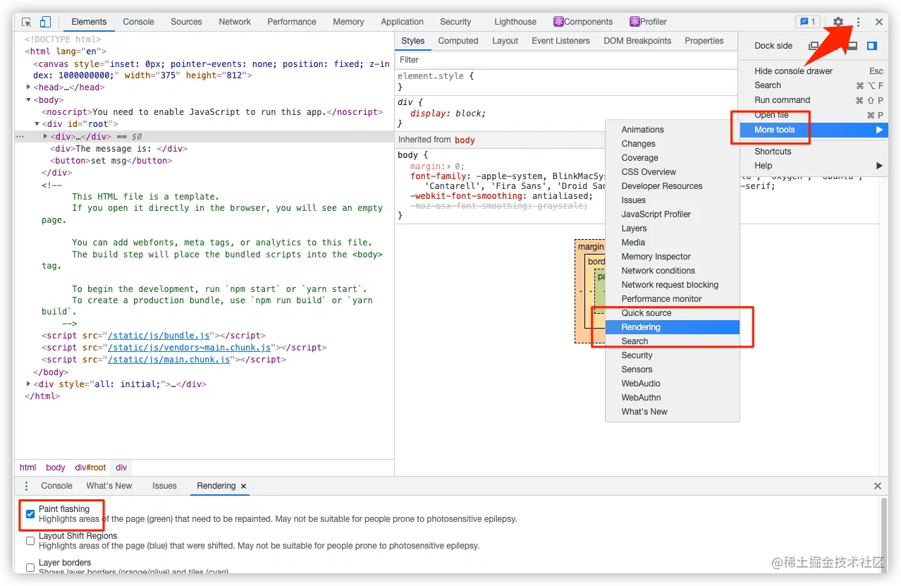901x586 pixels.
Task: Open the More tools submenu arrow
Action: point(879,130)
